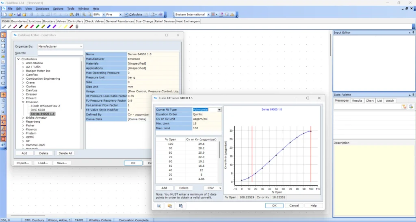Click the 29.6 Cv cell for 100% open

tap(201, 144)
